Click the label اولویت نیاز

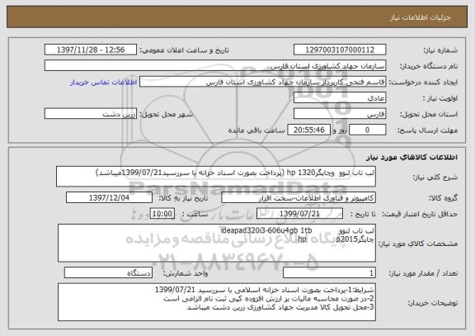[x=440, y=98]
